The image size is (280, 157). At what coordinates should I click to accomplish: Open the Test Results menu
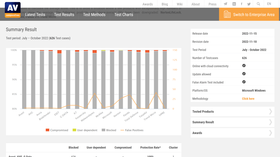[64, 15]
